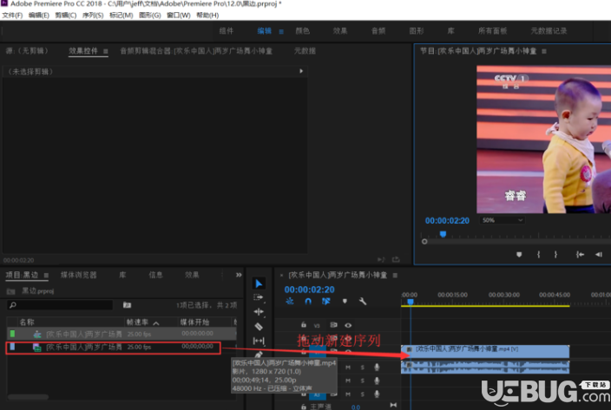The height and width of the screenshot is (410, 611).
Task: Open timeline sequence panel menu
Action: [x=395, y=275]
